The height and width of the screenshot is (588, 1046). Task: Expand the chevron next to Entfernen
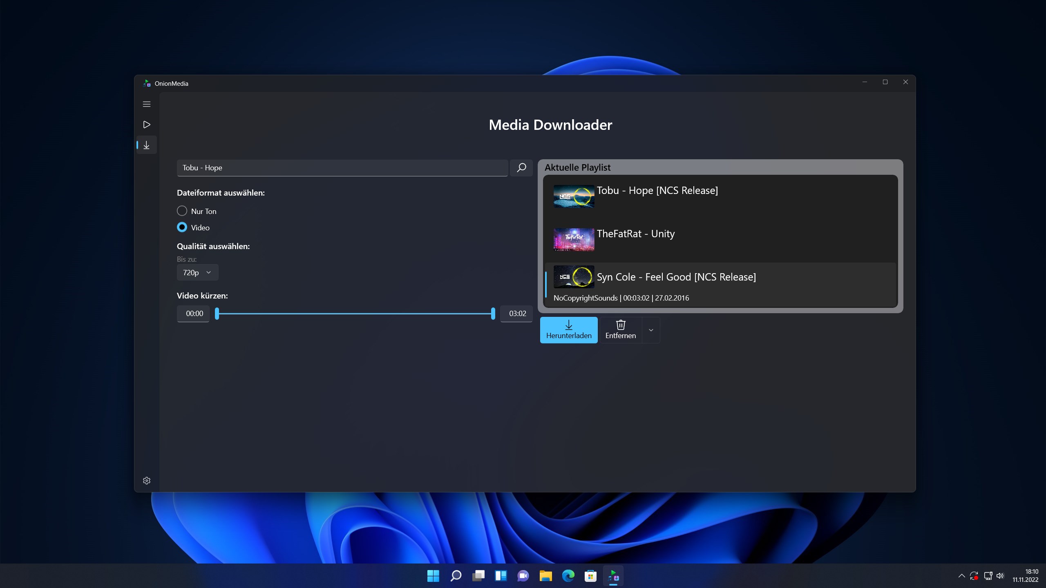click(x=651, y=330)
